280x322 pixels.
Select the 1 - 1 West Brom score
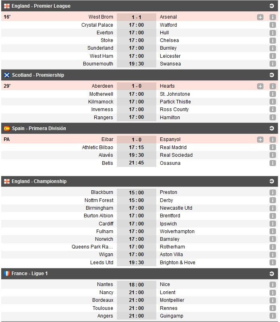[136, 17]
